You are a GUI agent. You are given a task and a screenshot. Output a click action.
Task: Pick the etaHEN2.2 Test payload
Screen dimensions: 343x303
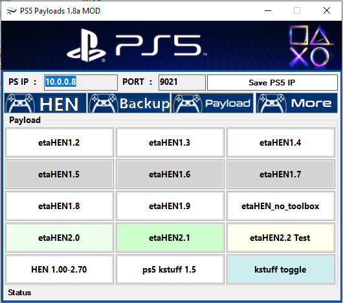281,238
